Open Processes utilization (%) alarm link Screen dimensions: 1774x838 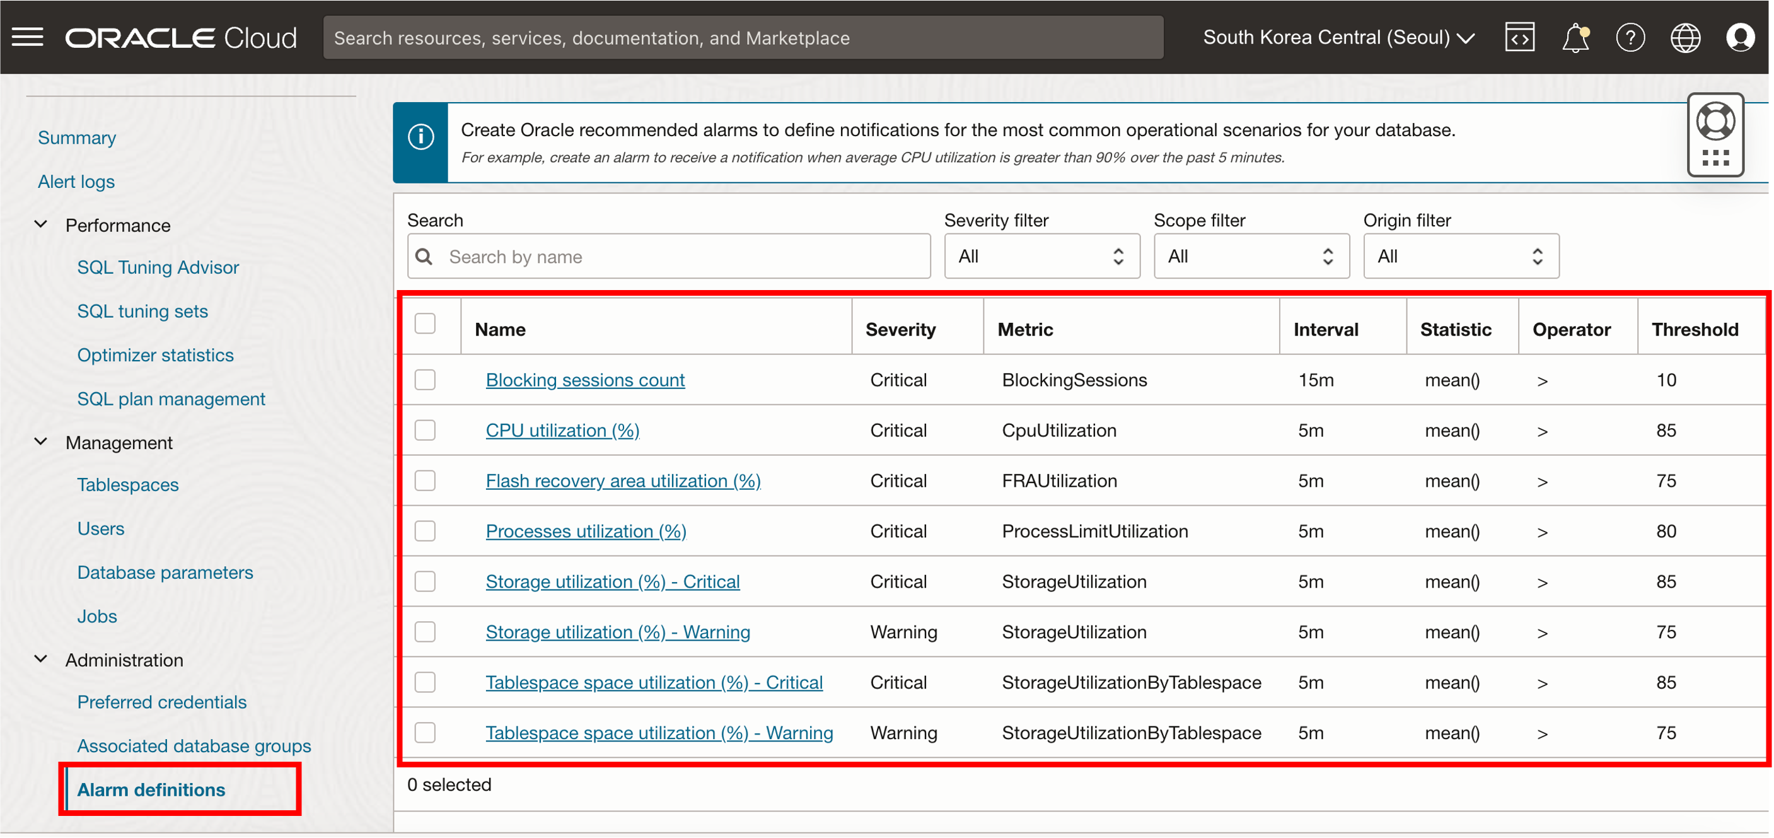586,531
